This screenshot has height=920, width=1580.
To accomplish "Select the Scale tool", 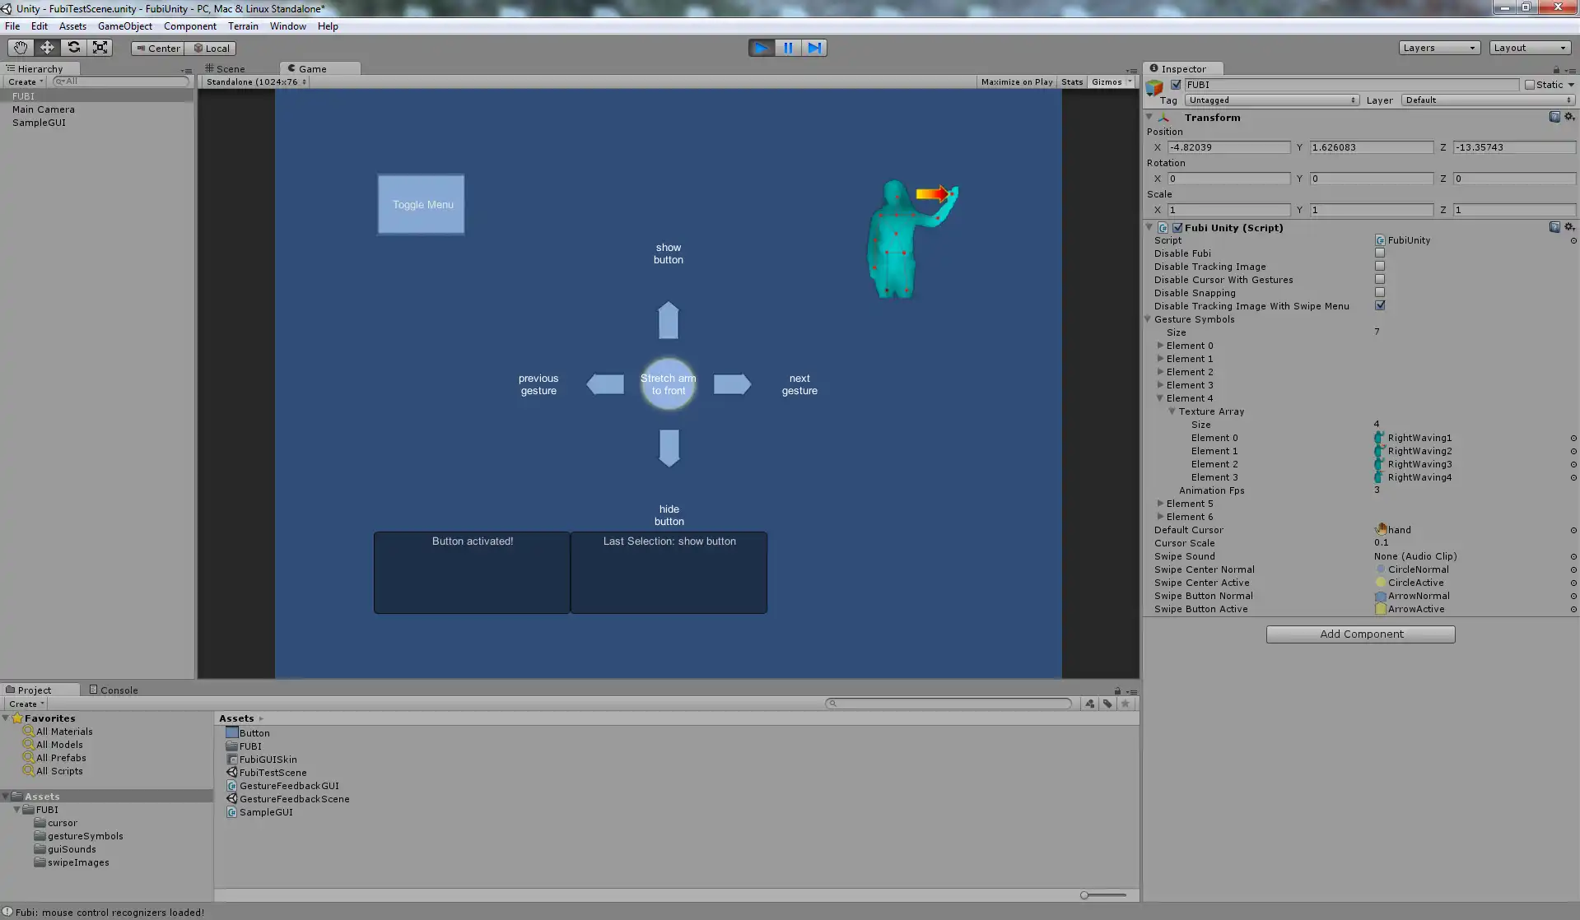I will [x=100, y=48].
